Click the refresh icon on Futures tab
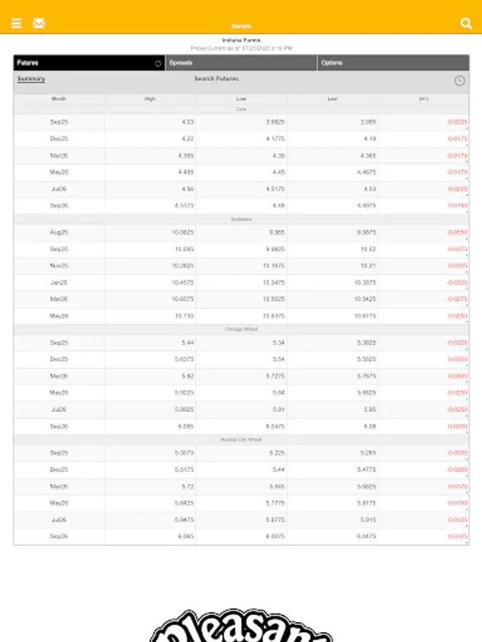Image resolution: width=482 pixels, height=642 pixels. click(x=158, y=63)
